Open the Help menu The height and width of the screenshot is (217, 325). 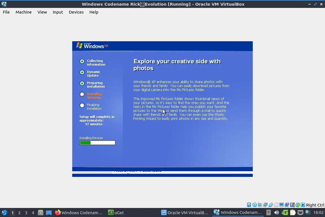94,12
